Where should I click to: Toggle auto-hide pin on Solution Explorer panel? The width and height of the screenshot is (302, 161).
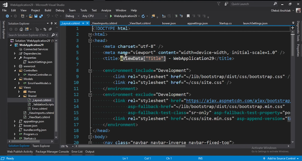(x=52, y=24)
